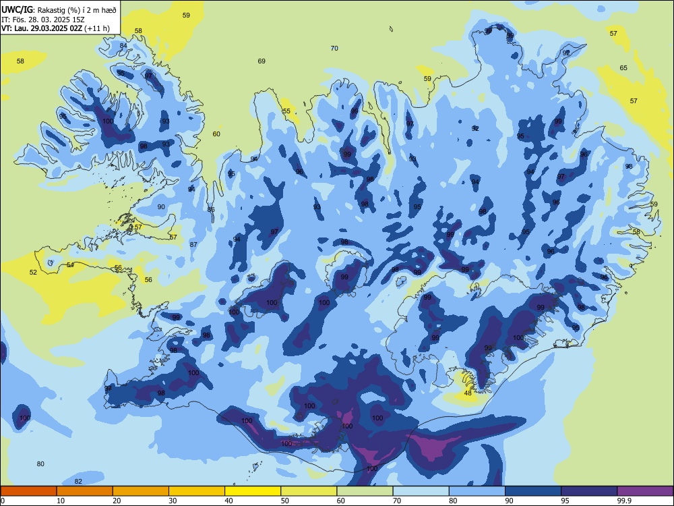Click the pale green 60–70 legend swatch

[x=365, y=491]
